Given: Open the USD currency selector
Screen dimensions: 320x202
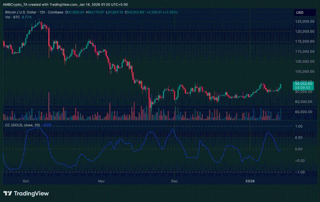Looking at the screenshot, I should pos(300,12).
